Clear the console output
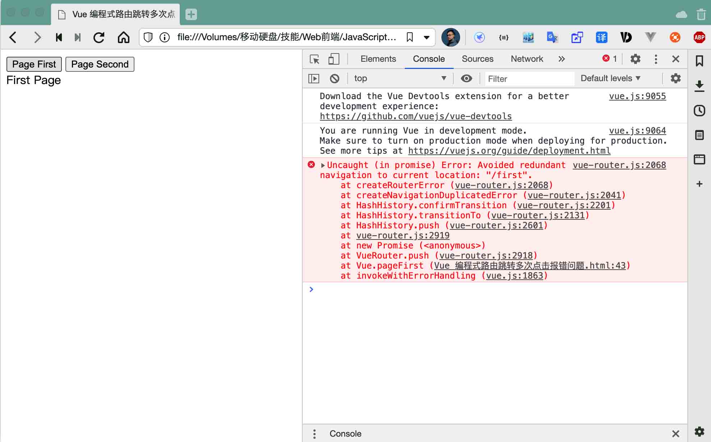711x442 pixels. (x=335, y=79)
